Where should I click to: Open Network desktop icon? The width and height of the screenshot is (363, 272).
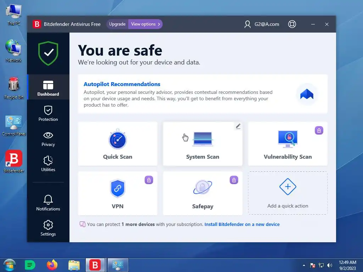click(x=14, y=51)
